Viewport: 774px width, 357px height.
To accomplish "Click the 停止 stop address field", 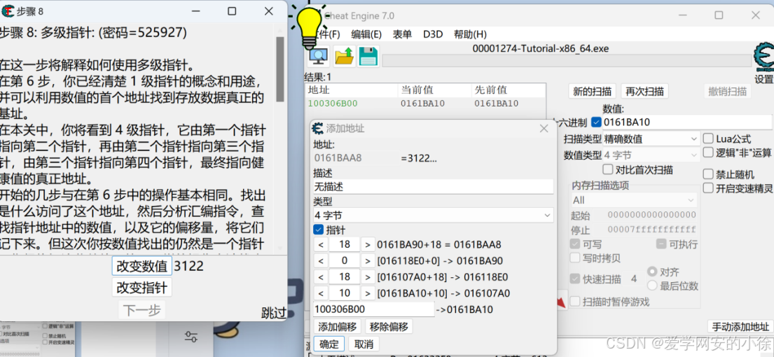I will (x=651, y=230).
